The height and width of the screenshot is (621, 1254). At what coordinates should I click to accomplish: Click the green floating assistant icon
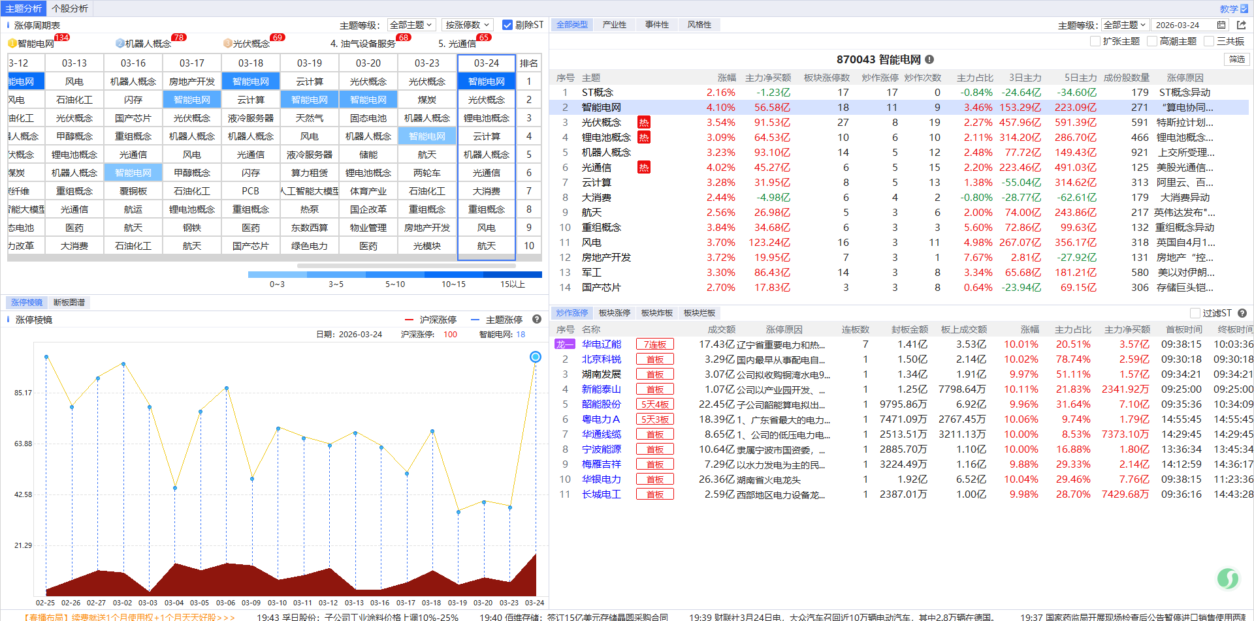coord(1227,578)
